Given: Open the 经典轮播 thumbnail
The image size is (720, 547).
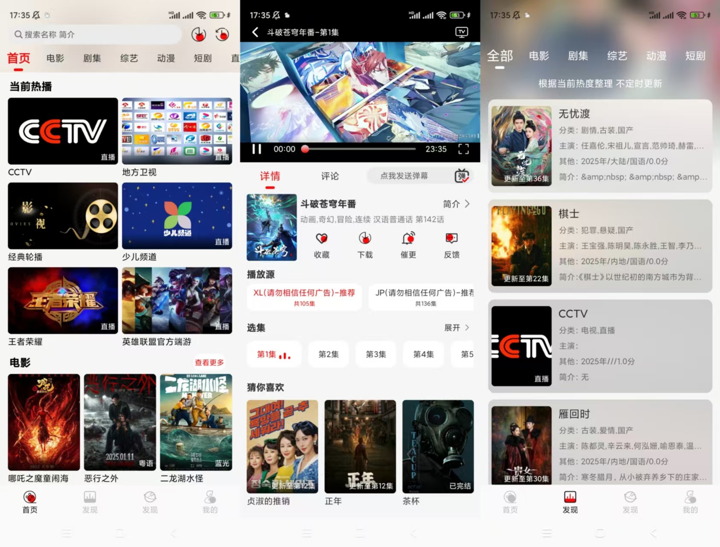Looking at the screenshot, I should click(63, 216).
